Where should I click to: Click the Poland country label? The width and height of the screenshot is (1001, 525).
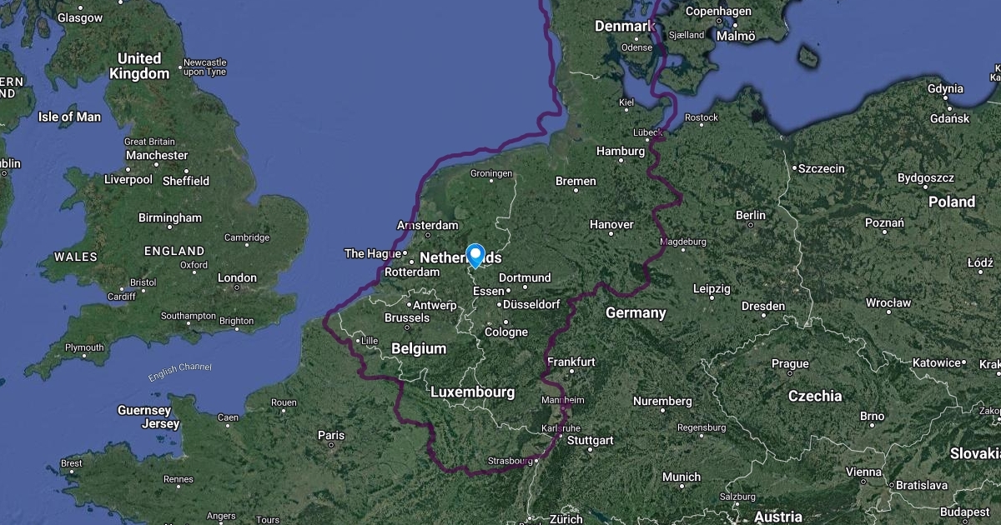point(952,202)
